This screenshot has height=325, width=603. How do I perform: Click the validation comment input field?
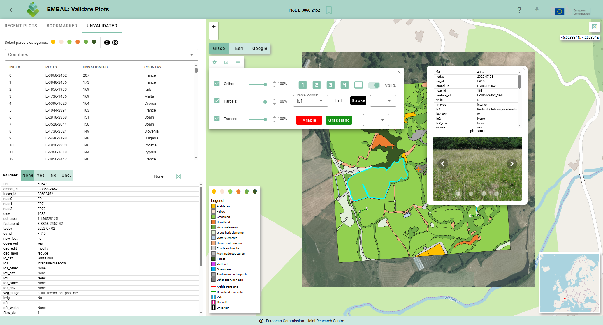point(113,176)
